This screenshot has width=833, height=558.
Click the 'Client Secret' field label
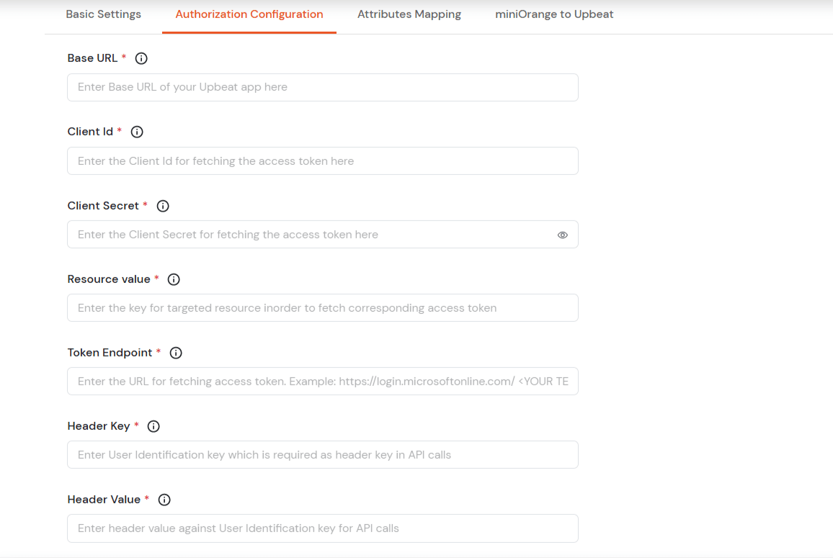tap(103, 206)
